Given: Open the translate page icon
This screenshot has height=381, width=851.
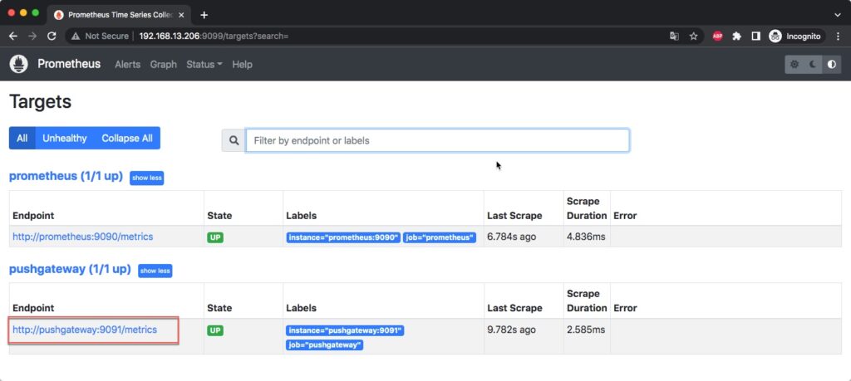Looking at the screenshot, I should pyautogui.click(x=674, y=37).
